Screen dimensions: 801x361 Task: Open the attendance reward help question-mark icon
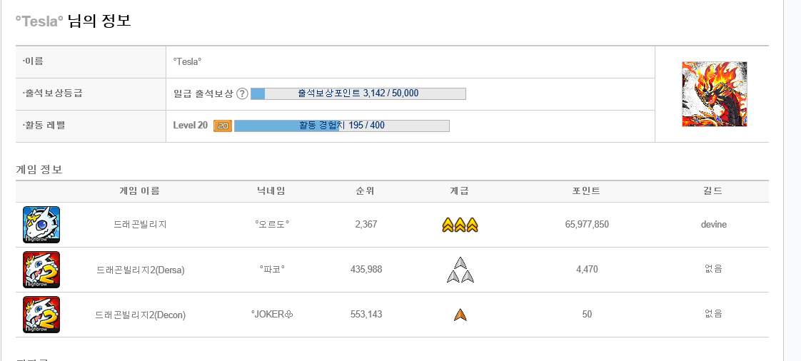pyautogui.click(x=243, y=93)
